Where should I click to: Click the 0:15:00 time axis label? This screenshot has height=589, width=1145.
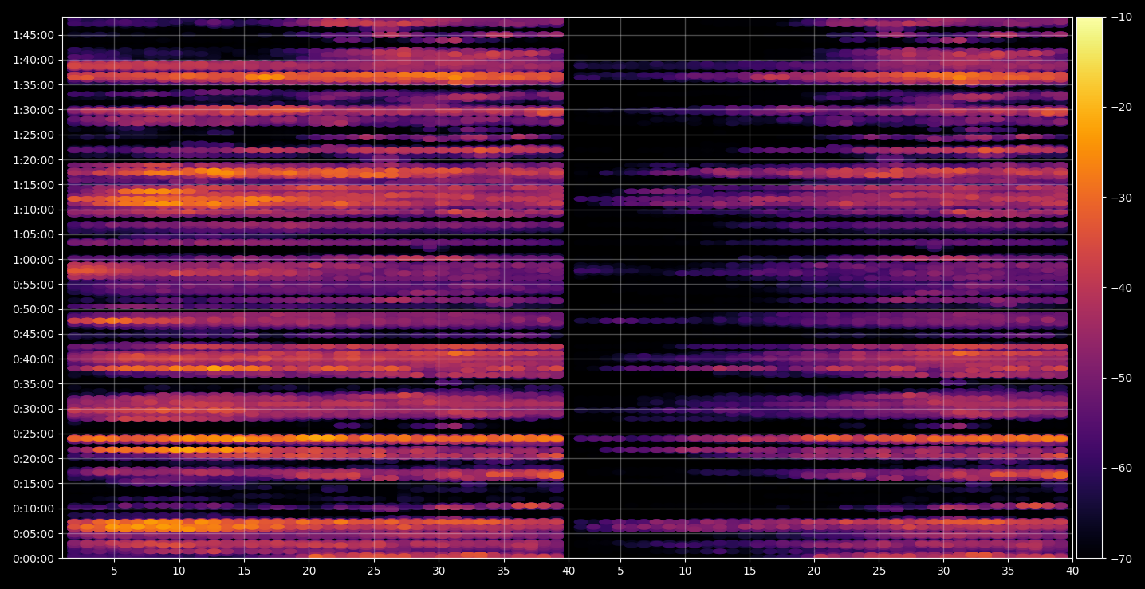click(33, 484)
